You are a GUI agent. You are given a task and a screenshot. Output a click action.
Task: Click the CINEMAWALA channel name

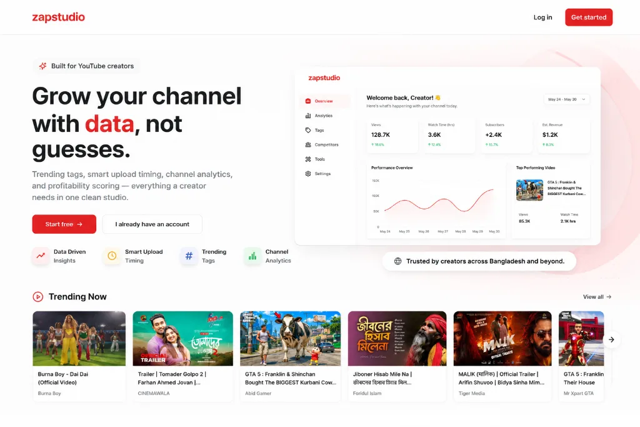pos(154,393)
